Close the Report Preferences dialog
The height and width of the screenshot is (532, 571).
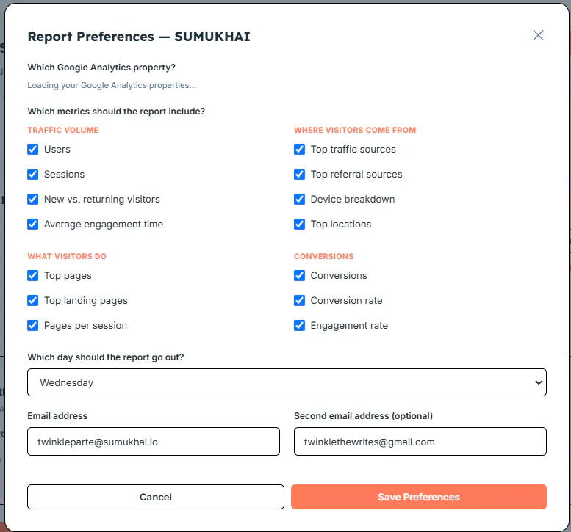tap(538, 35)
